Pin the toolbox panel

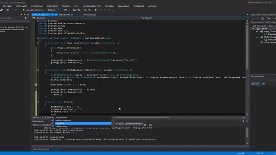[25, 15]
